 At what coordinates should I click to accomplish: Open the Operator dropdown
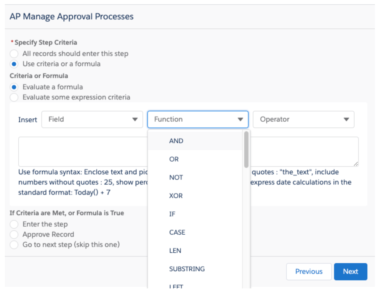coord(303,119)
